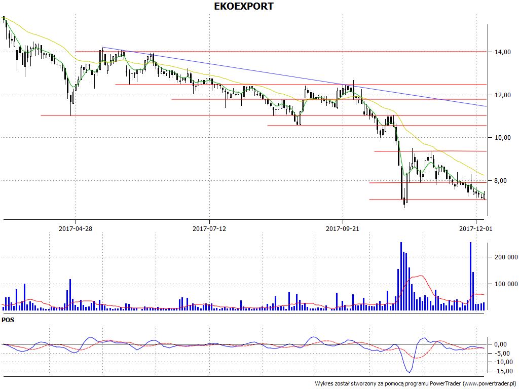Click the EKOEXPORT chart title
Viewport: 519px width, 389px height.
tap(244, 6)
